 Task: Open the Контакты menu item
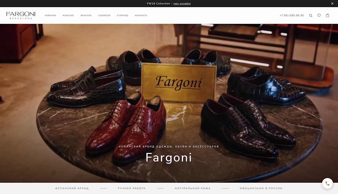coord(141,15)
